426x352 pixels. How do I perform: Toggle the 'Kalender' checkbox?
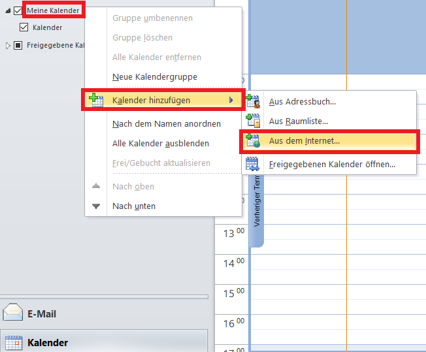24,27
